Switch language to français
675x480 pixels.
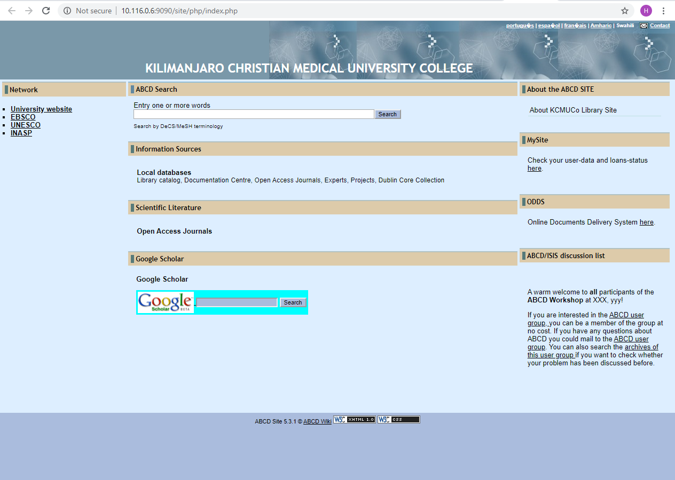(575, 26)
